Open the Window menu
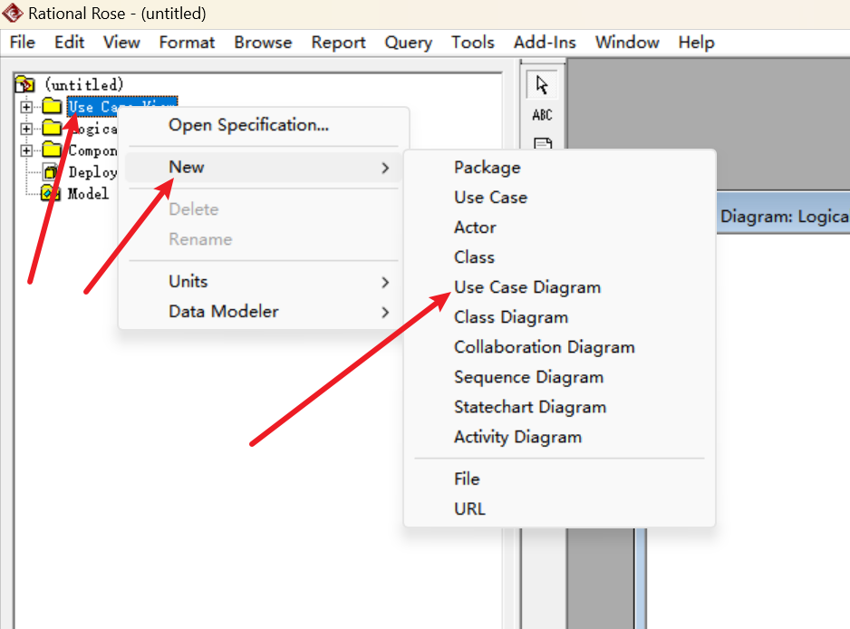 click(x=627, y=43)
